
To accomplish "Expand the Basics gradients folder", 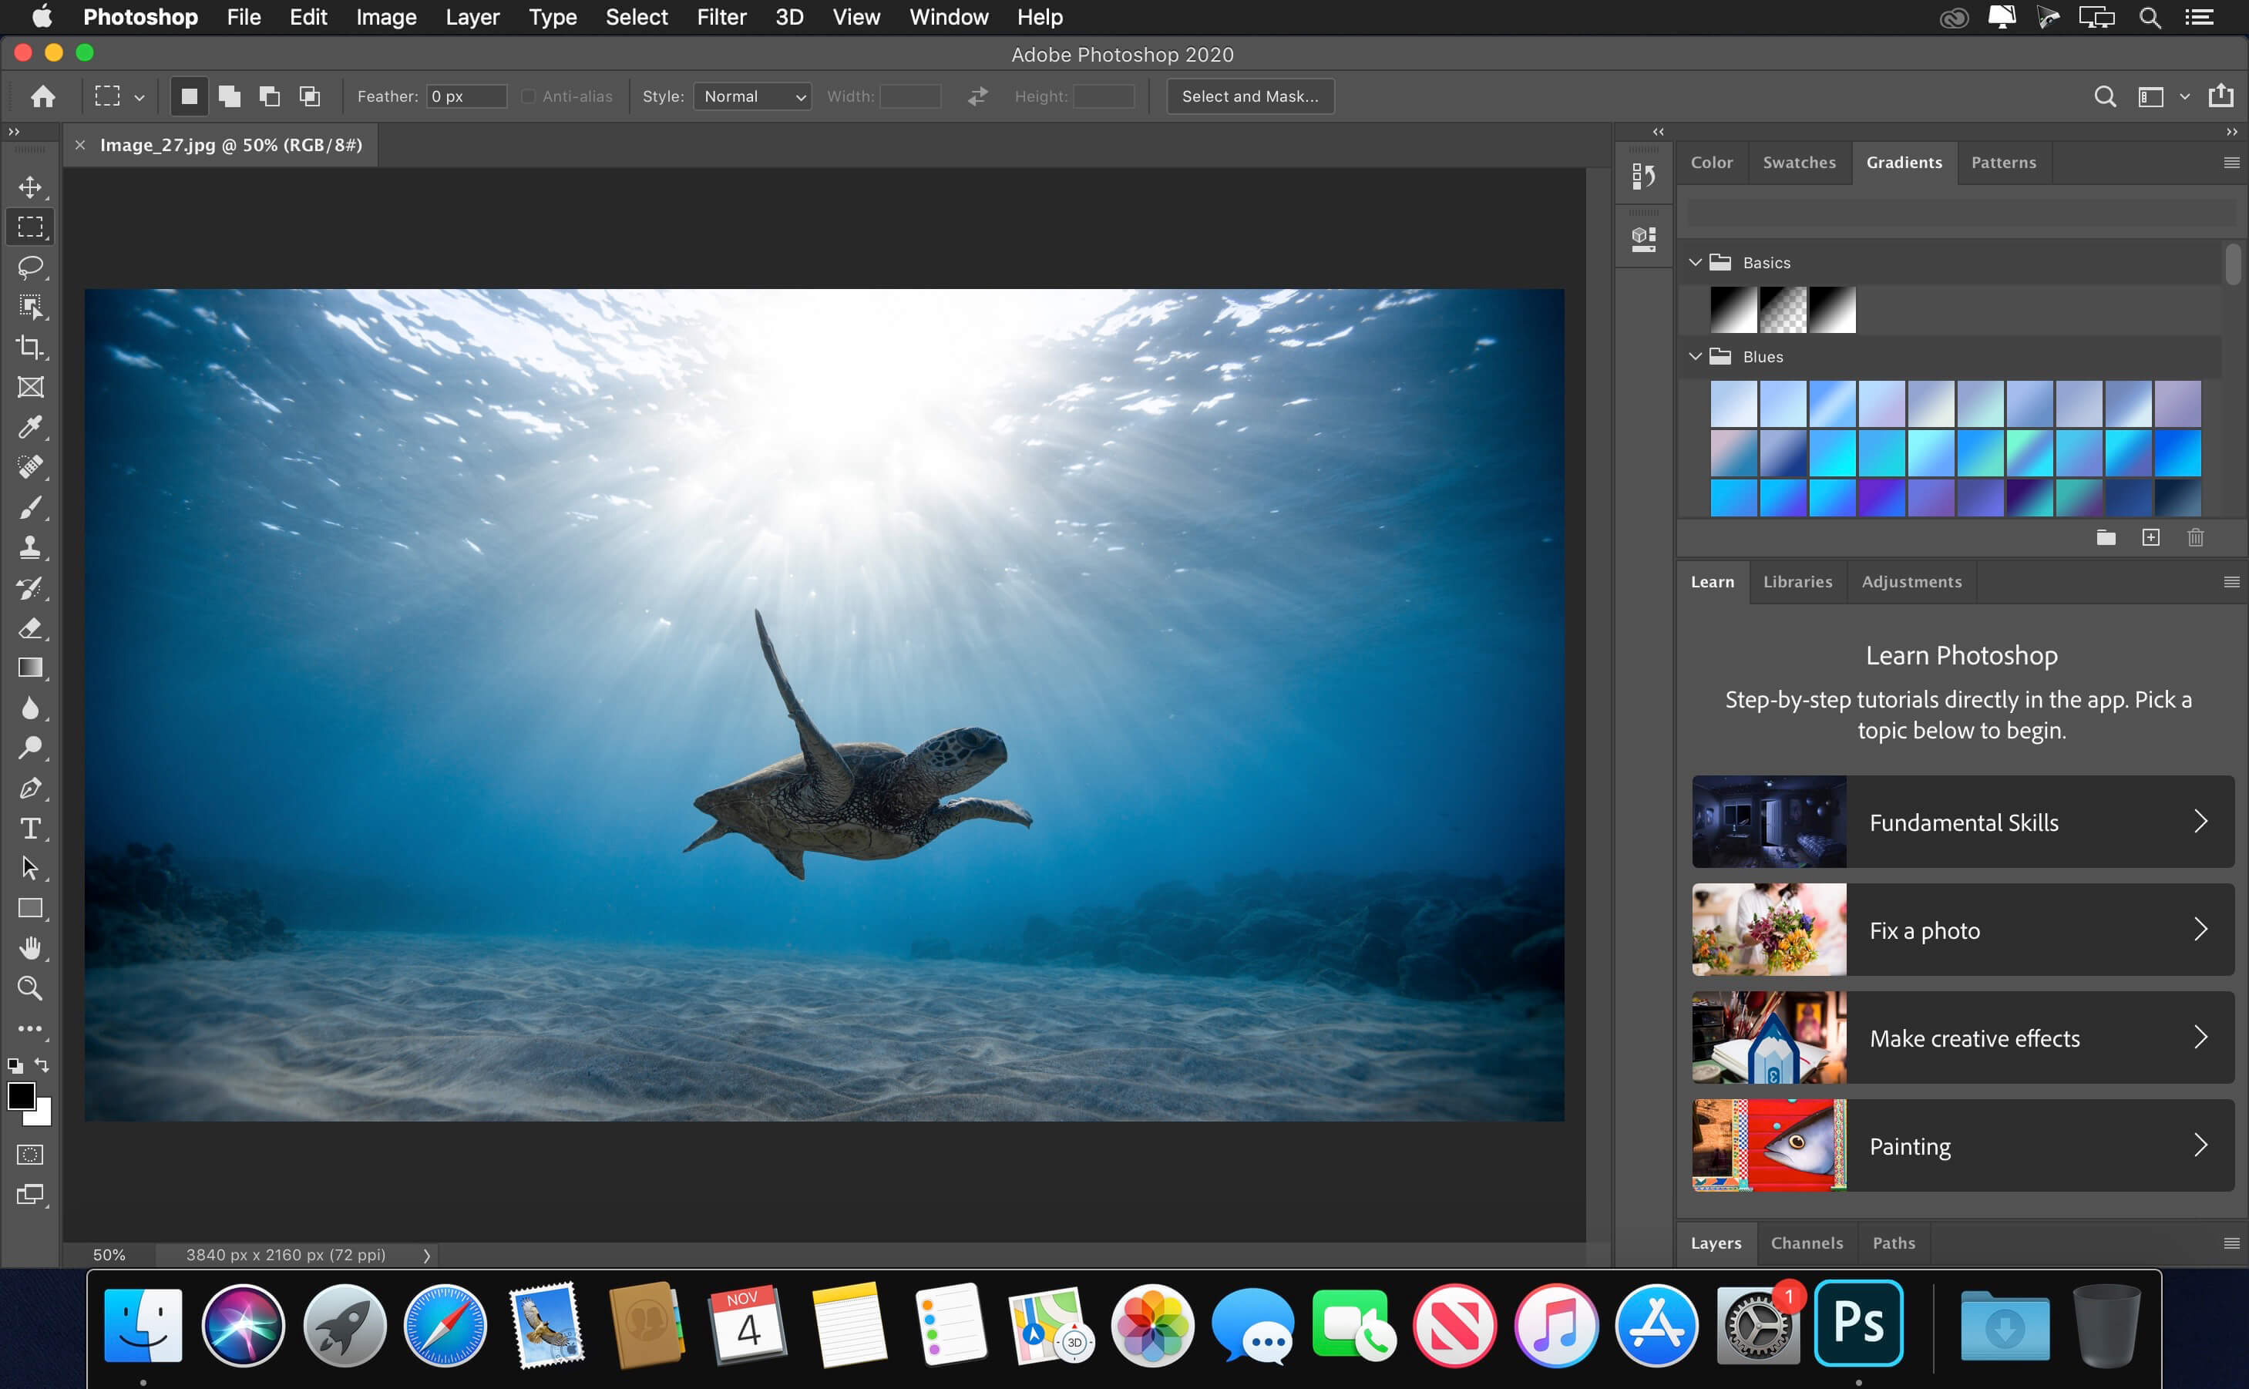I will click(1696, 262).
